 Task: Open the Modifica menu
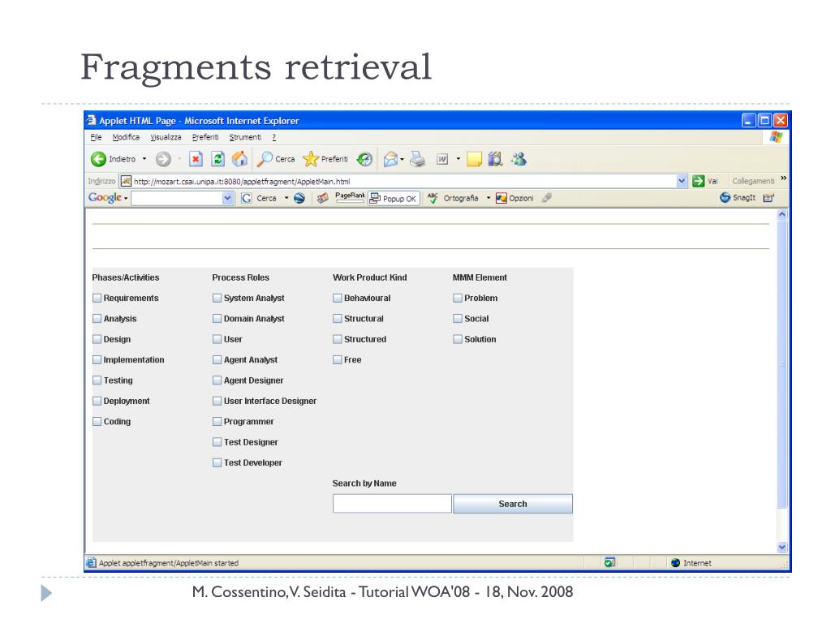126,137
